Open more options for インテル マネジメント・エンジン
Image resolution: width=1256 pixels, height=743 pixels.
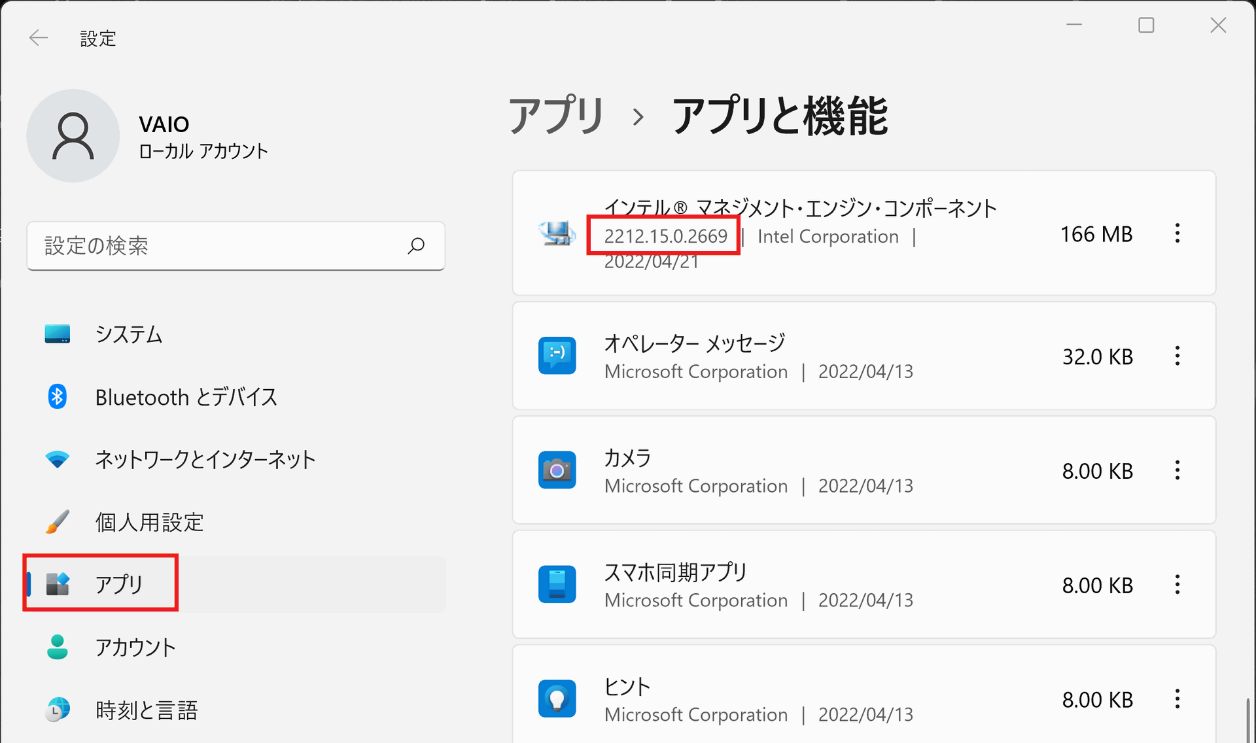pos(1177,233)
